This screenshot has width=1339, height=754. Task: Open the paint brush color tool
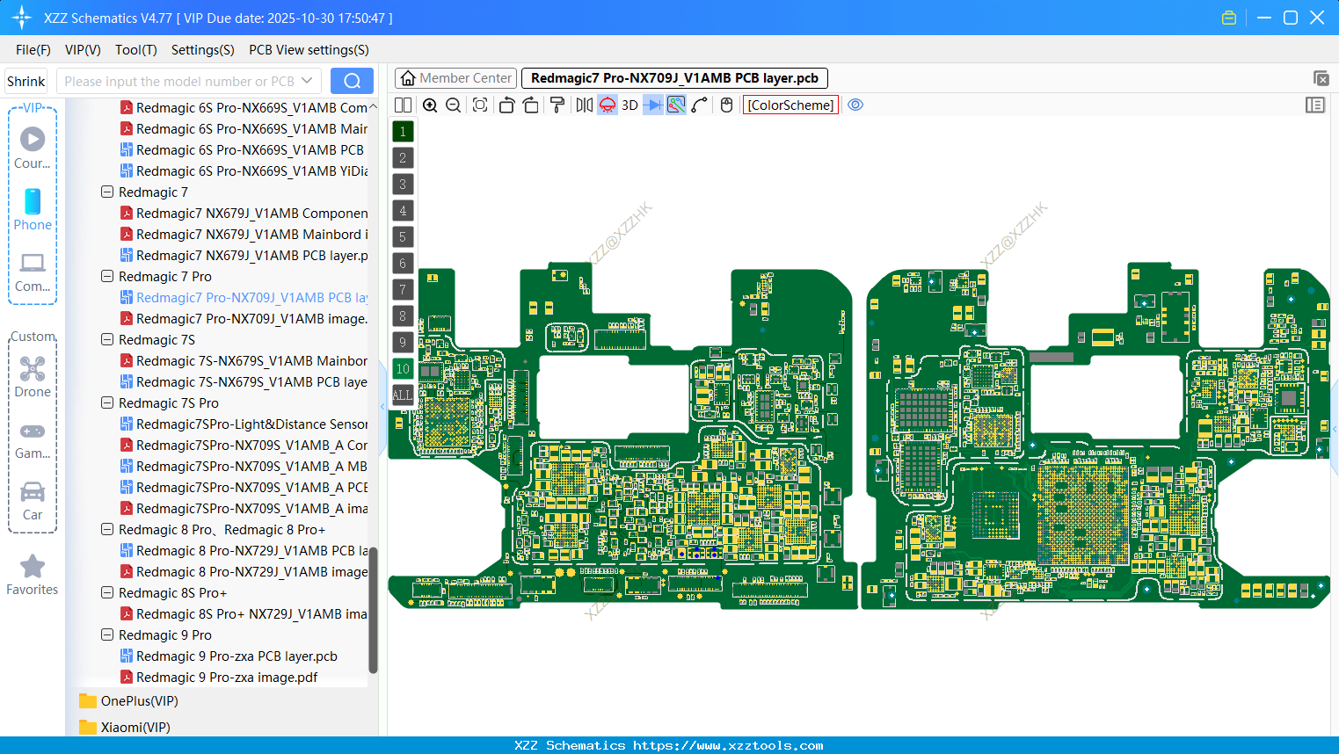click(x=556, y=105)
